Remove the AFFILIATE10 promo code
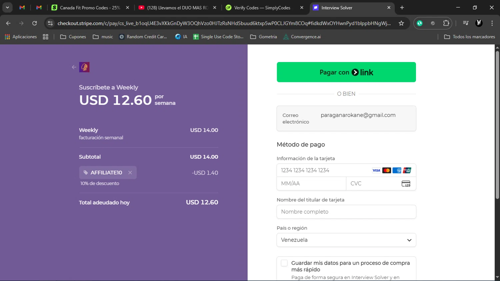The image size is (500, 281). 130,173
